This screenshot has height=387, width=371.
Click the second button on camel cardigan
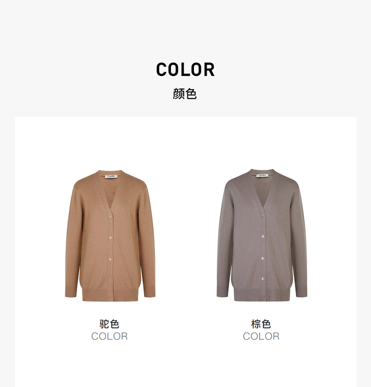(x=110, y=238)
